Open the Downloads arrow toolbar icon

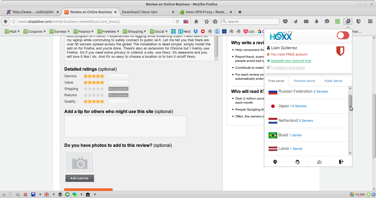[317, 21]
